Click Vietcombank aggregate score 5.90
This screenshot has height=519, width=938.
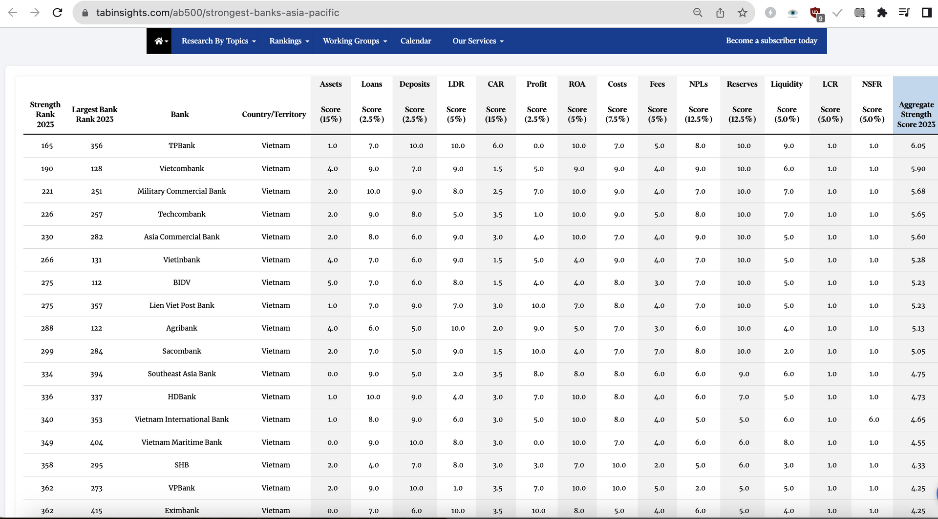coord(918,168)
